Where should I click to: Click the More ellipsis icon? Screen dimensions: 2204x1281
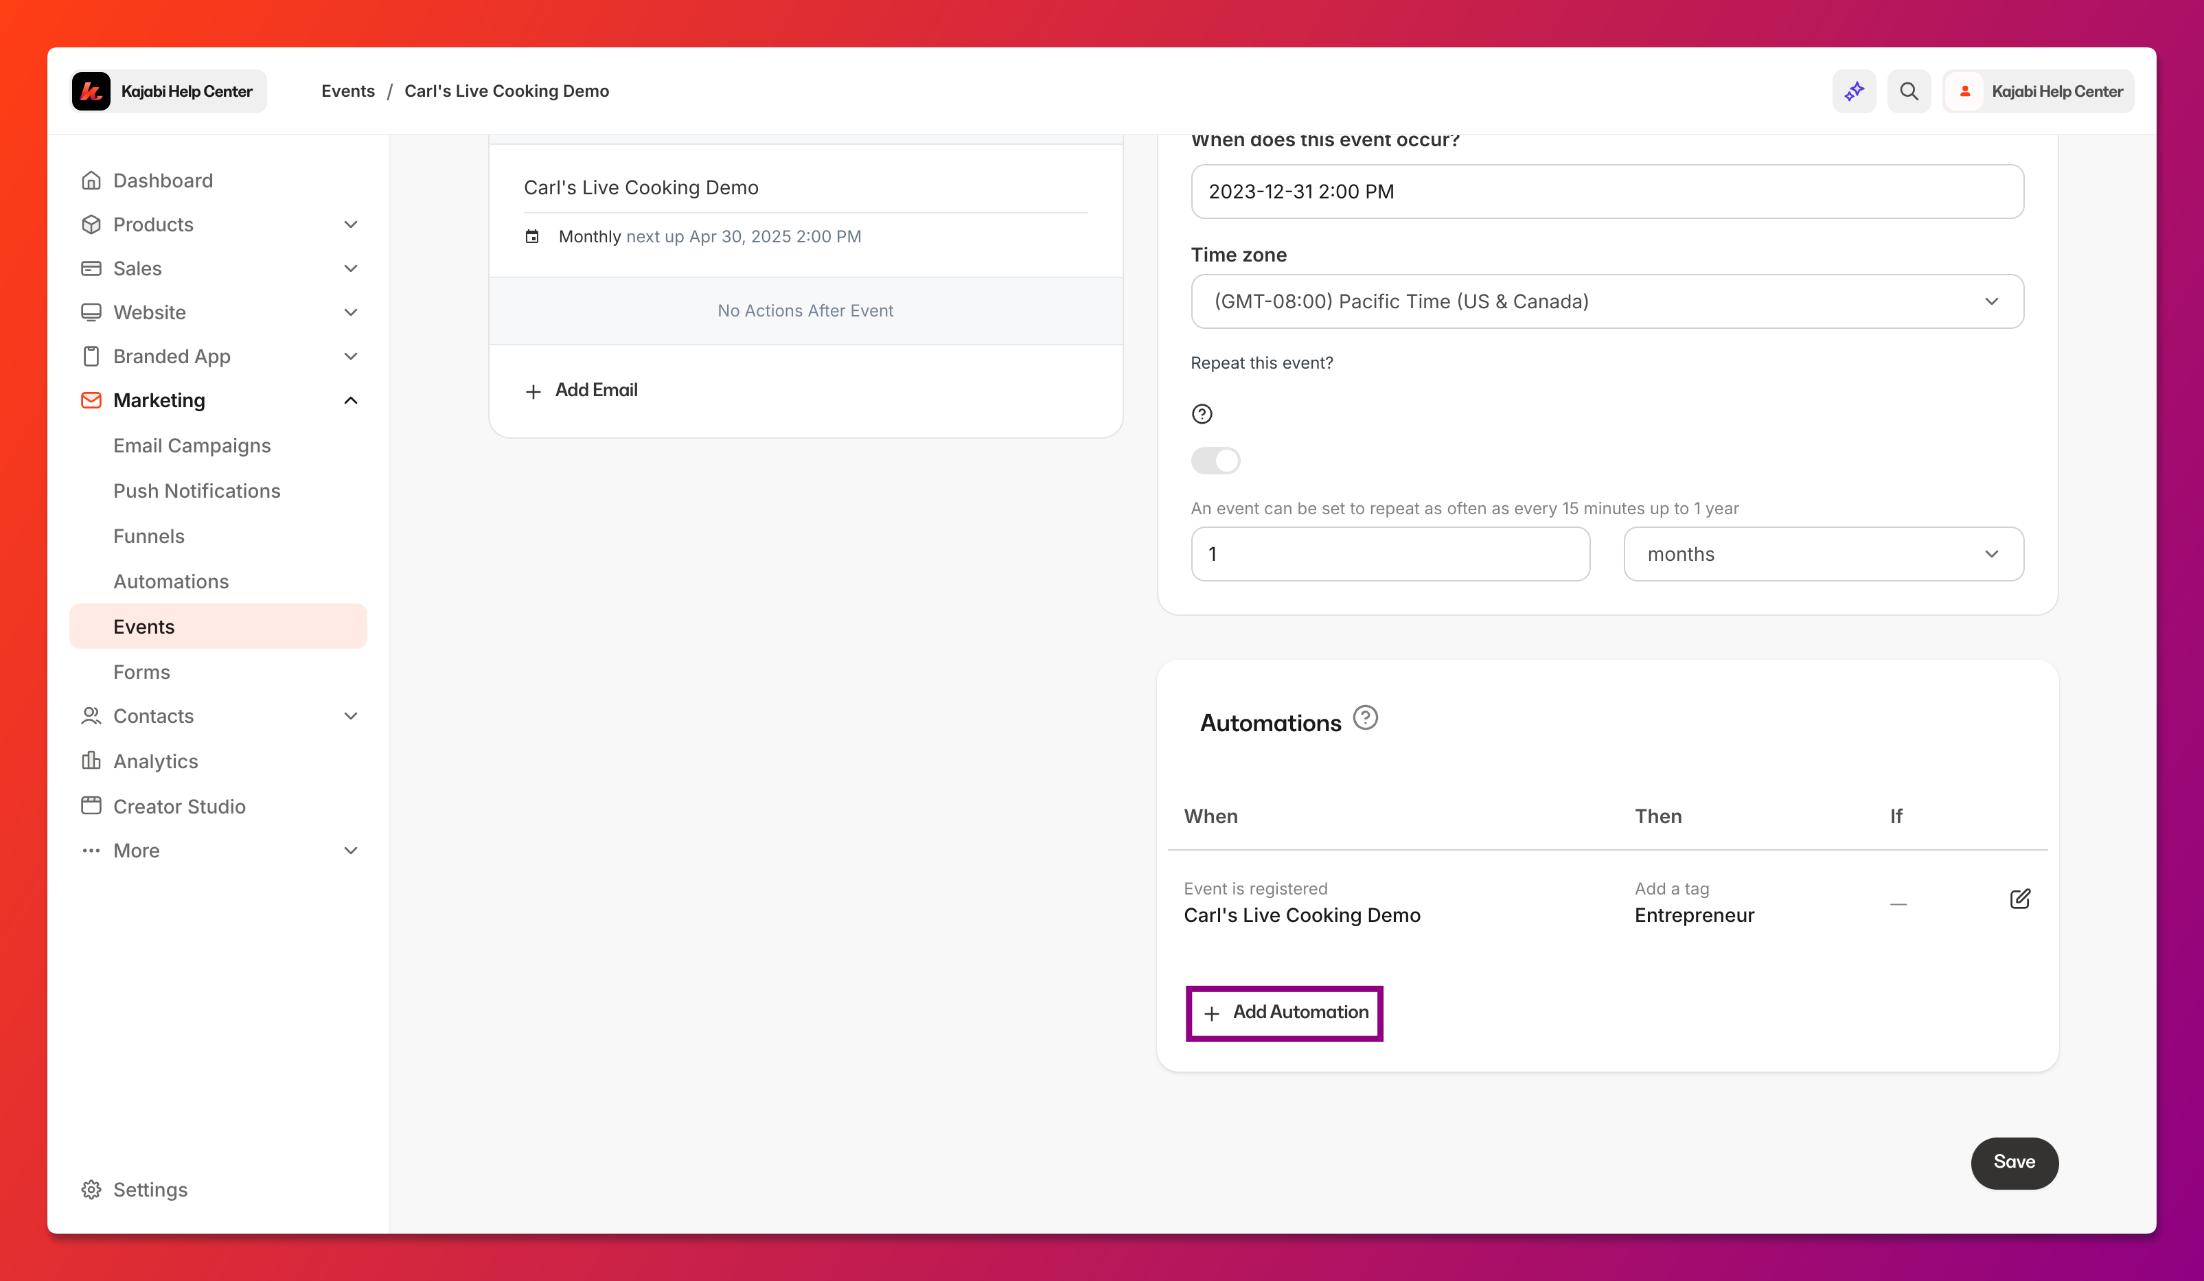91,850
